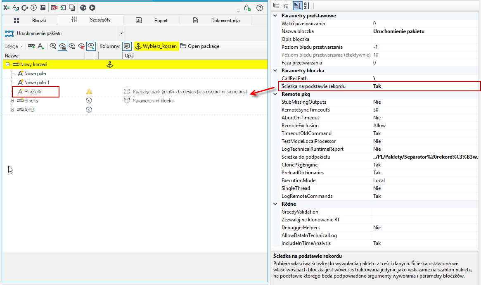Viewport: 481px width, 285px height.
Task: Switch to the Szczegóły tab
Action: pos(91,20)
